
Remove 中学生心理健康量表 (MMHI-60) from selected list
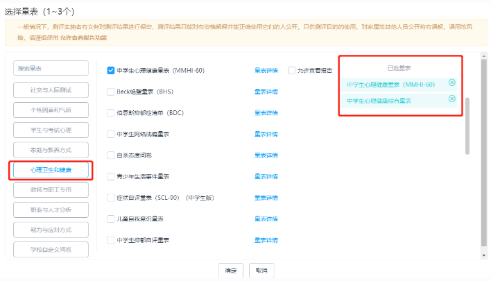[x=452, y=83]
